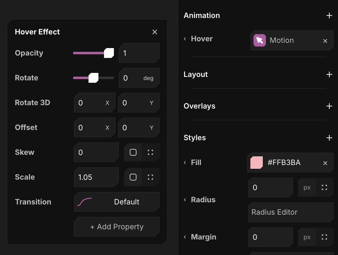The image size is (338, 255).
Task: Collapse the Fill row chevron
Action: (x=185, y=163)
